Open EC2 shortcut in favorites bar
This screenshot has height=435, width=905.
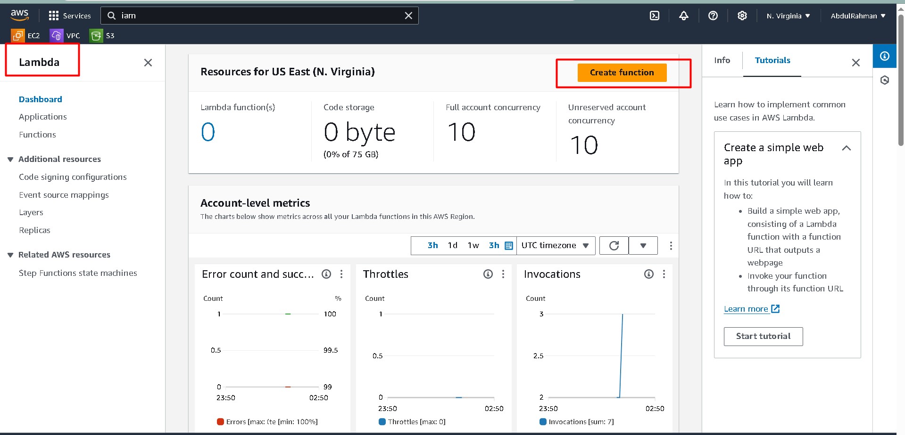25,35
